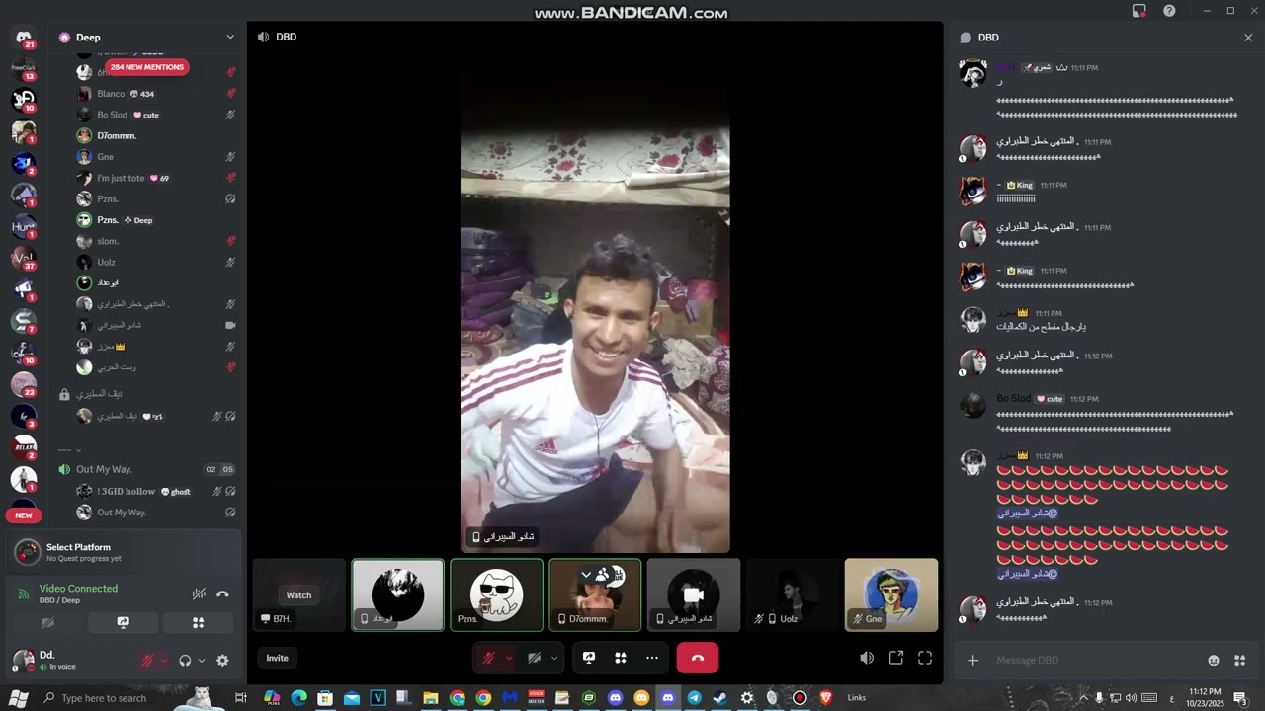Adjust the call volume speaker icon
The image size is (1265, 711).
click(x=867, y=658)
